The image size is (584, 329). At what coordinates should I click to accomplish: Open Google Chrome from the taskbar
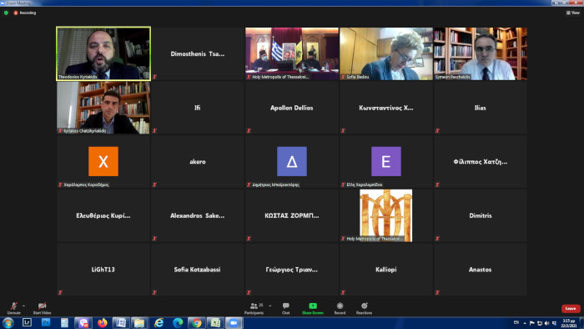tap(197, 322)
